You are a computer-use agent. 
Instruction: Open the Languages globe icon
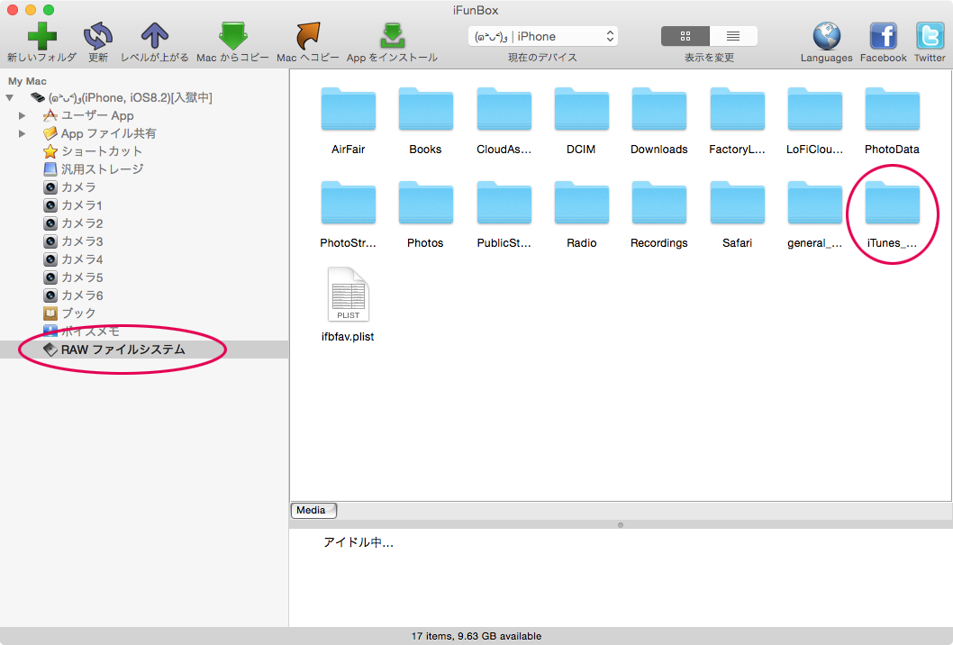pos(827,36)
